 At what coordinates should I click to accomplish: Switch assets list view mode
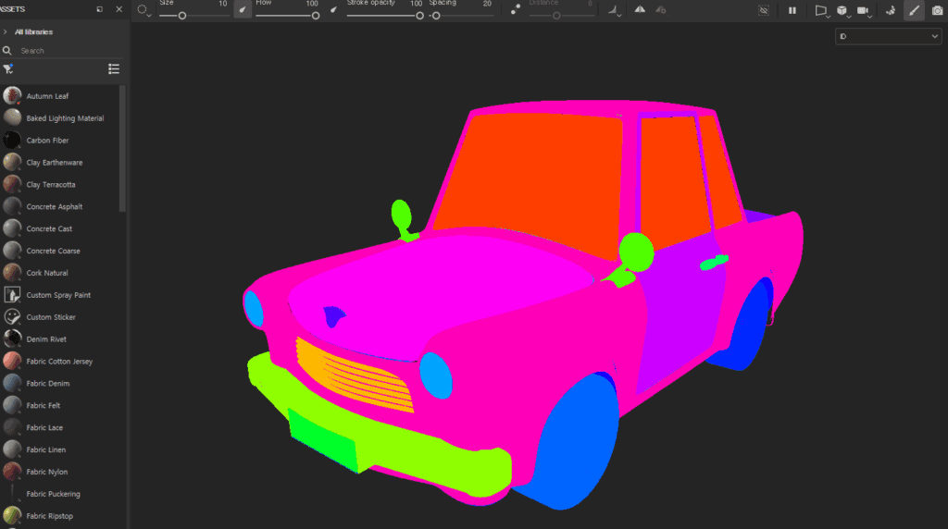[114, 68]
